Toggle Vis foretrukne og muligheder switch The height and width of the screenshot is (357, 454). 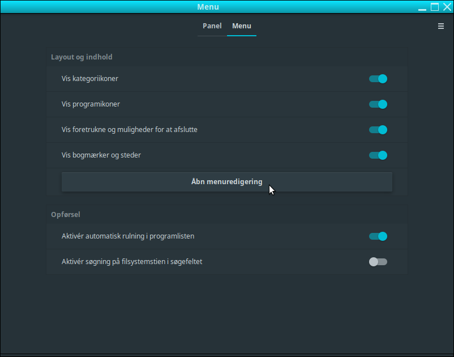(378, 130)
